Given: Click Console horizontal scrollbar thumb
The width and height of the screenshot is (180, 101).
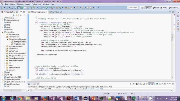Looking at the screenshot, I should [31, 90].
